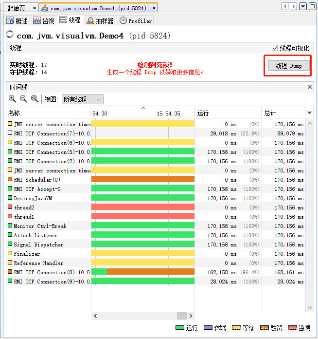Select RMI TCP Connection(7) thread row
The width and height of the screenshot is (318, 339).
coord(156,133)
